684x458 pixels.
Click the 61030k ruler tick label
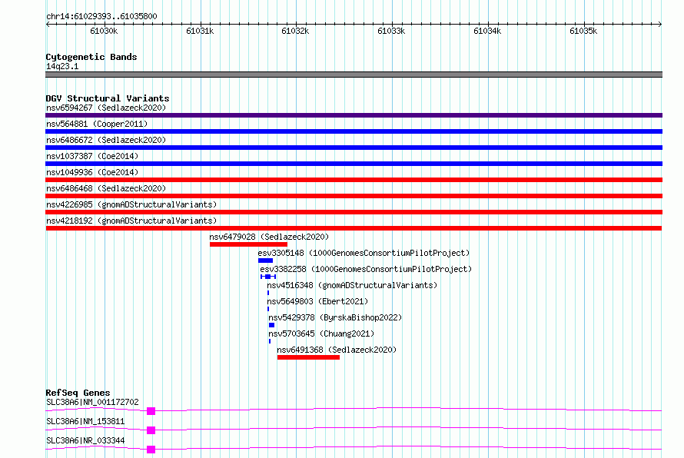[104, 31]
